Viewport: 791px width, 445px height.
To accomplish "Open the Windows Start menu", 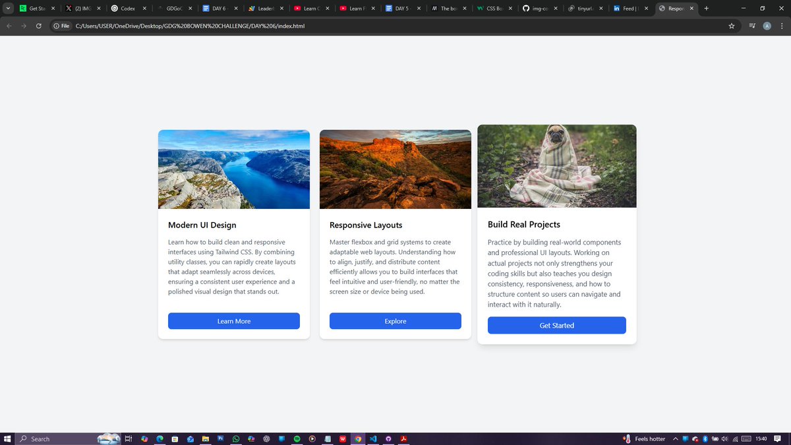I will click(x=8, y=438).
